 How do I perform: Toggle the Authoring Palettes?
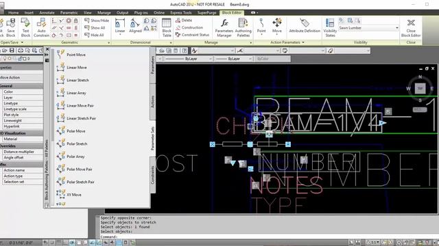tap(243, 27)
